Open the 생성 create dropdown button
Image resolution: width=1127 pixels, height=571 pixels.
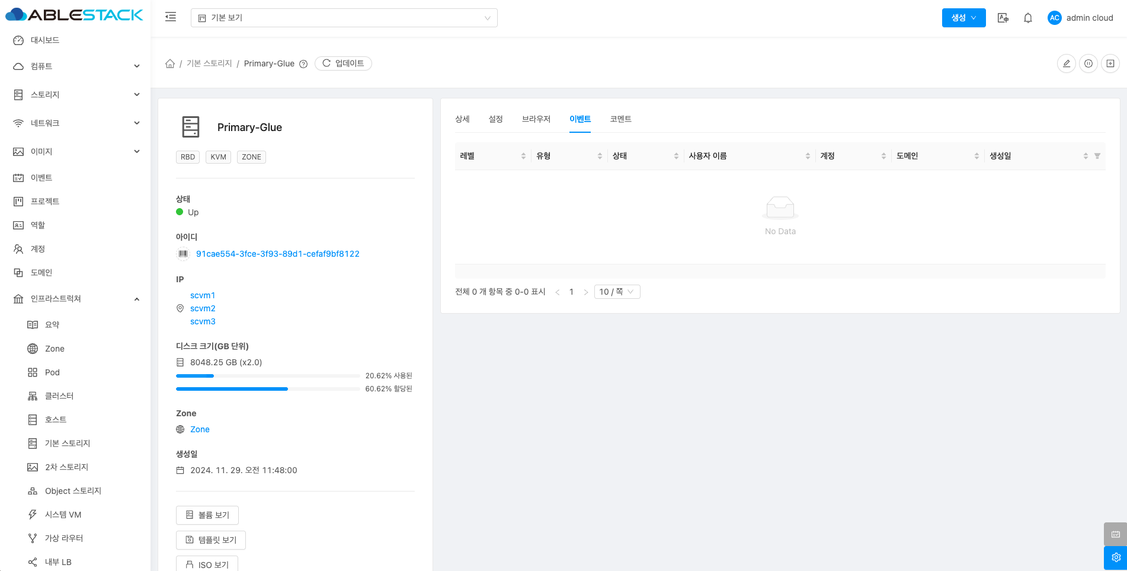963,18
